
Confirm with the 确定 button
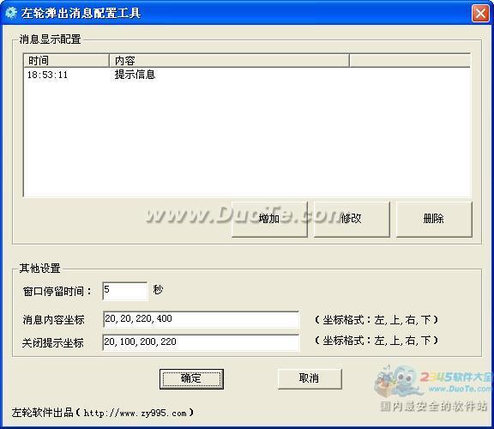pos(191,378)
